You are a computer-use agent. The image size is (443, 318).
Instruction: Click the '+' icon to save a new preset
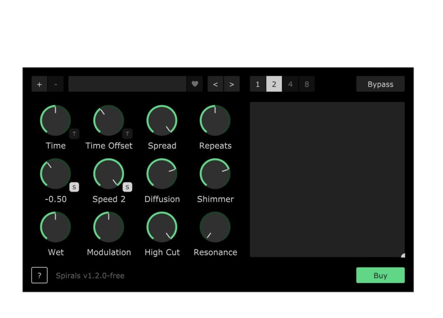click(x=39, y=84)
